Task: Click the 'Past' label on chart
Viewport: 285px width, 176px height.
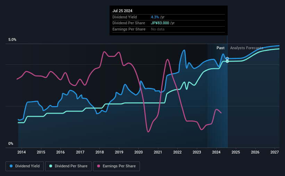Action: [x=220, y=48]
